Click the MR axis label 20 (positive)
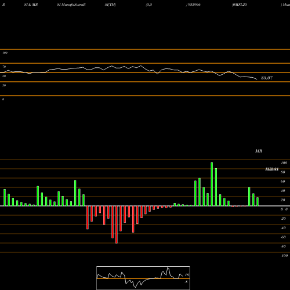 click(x=283, y=200)
